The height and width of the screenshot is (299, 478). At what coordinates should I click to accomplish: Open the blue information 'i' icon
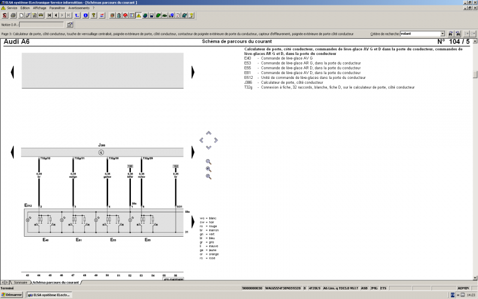pos(85,16)
